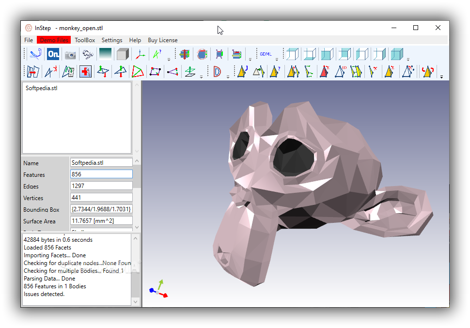This screenshot has width=470, height=328.
Task: Expand overflow arrow after the green plane icon
Action: (x=201, y=77)
